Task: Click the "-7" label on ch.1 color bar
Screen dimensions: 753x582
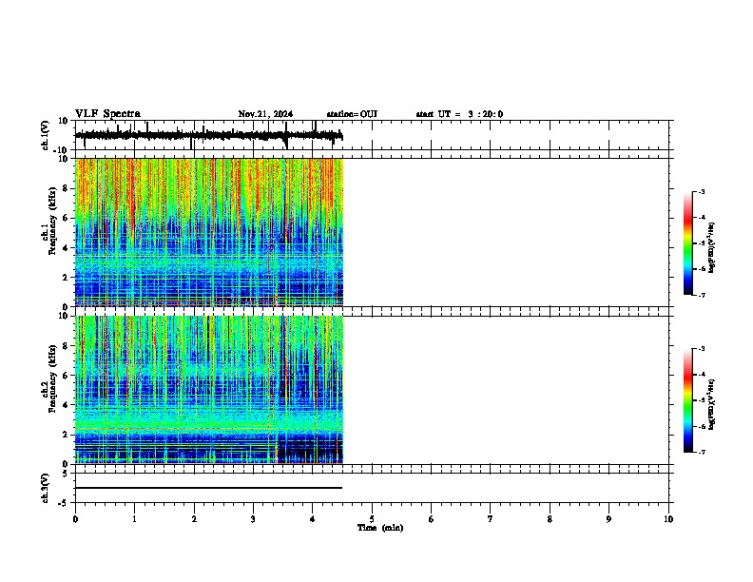Action: [x=701, y=295]
